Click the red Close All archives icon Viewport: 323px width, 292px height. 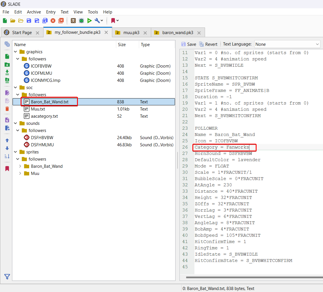coord(61,21)
